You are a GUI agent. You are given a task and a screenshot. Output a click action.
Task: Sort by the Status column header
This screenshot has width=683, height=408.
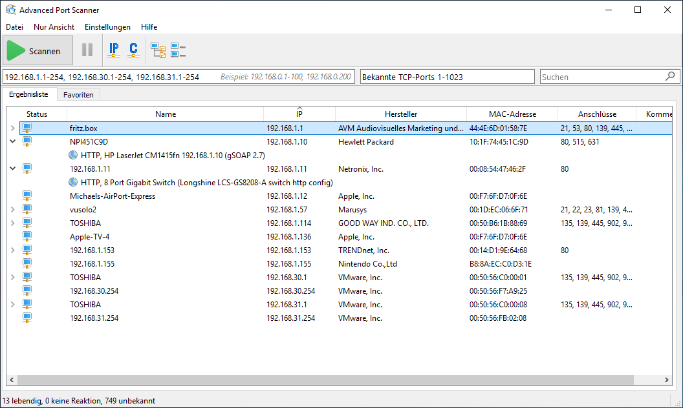pyautogui.click(x=37, y=114)
